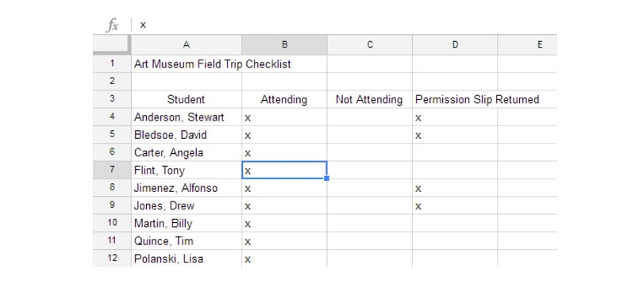Select column C header
This screenshot has height=288, width=635.
pos(370,45)
